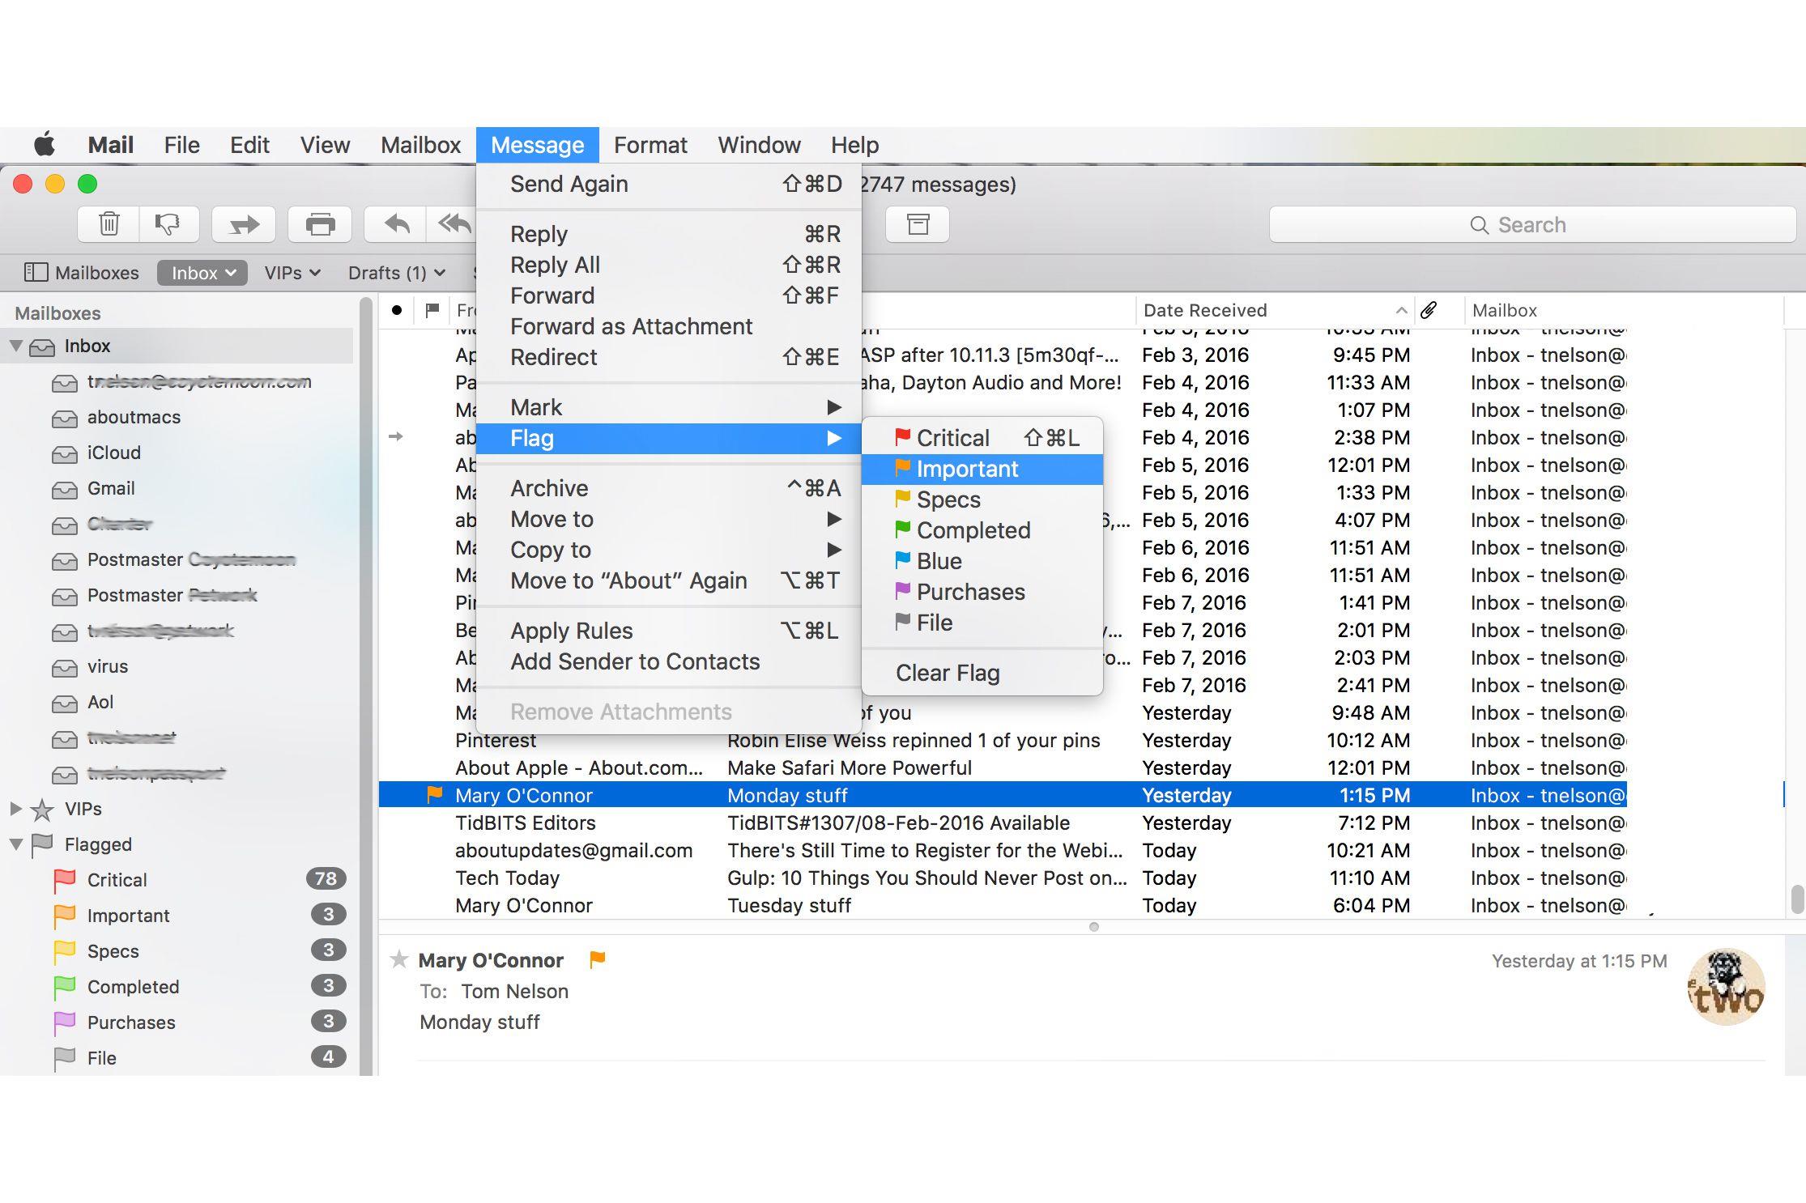Screen dimensions: 1806x1203
Task: Click the flag column header icon
Action: 432,310
